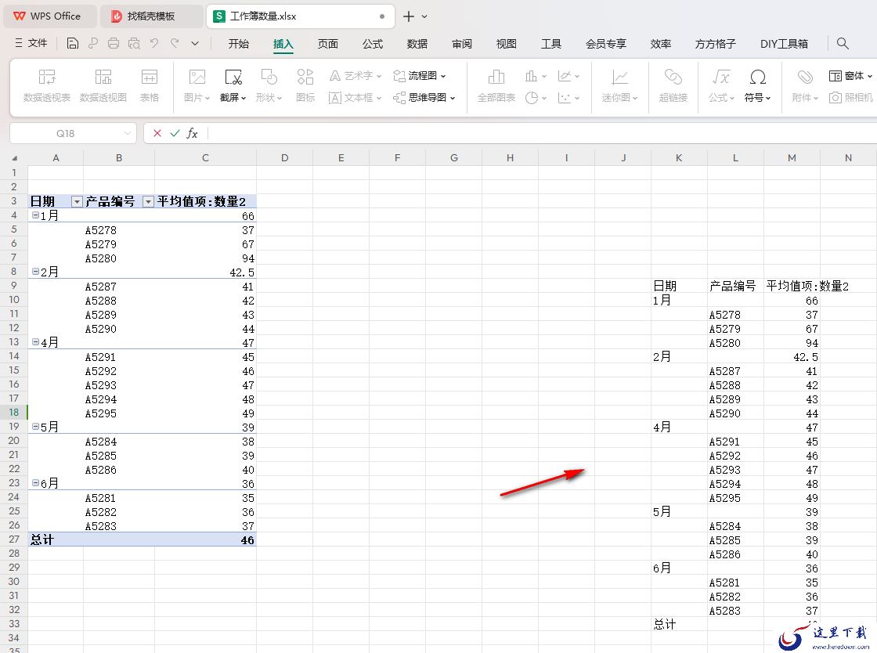Insert a 数据透视图 pivot chart

click(103, 85)
